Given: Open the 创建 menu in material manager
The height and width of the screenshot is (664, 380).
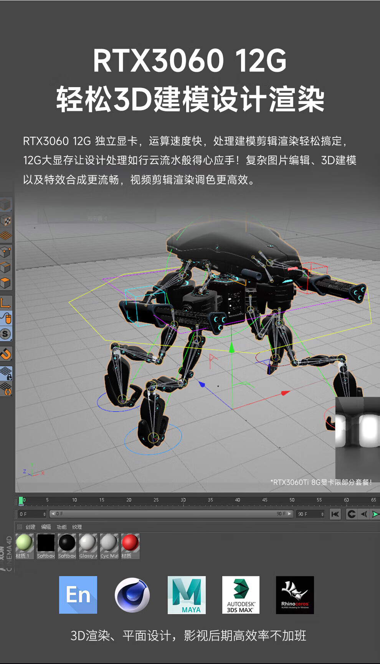Looking at the screenshot, I should coord(30,527).
